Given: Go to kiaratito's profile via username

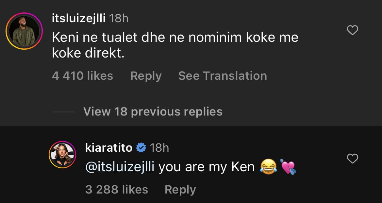Looking at the screenshot, I should coord(108,148).
